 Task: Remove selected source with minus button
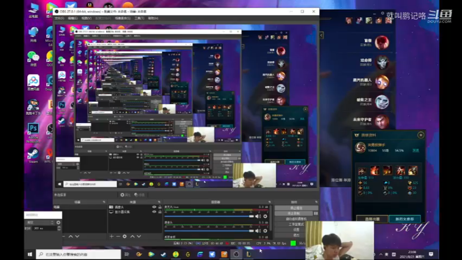118,236
